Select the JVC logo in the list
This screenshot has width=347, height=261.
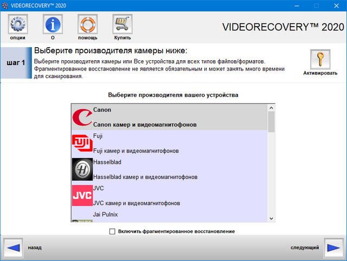pyautogui.click(x=82, y=195)
